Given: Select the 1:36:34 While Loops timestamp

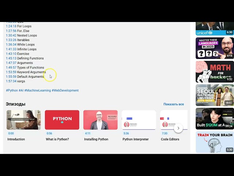Looking at the screenshot, I should 11,45.
